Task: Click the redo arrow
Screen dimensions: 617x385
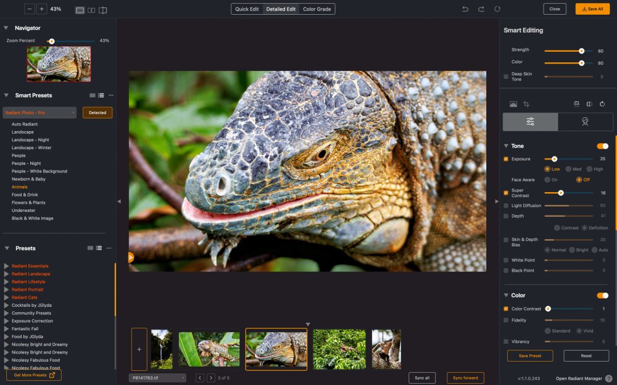Action: pyautogui.click(x=481, y=9)
